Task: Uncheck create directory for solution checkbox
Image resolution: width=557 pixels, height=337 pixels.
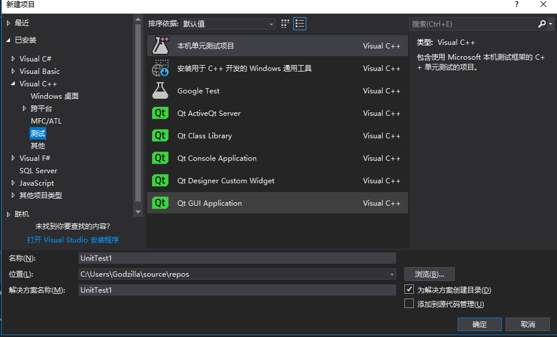Action: coord(409,290)
